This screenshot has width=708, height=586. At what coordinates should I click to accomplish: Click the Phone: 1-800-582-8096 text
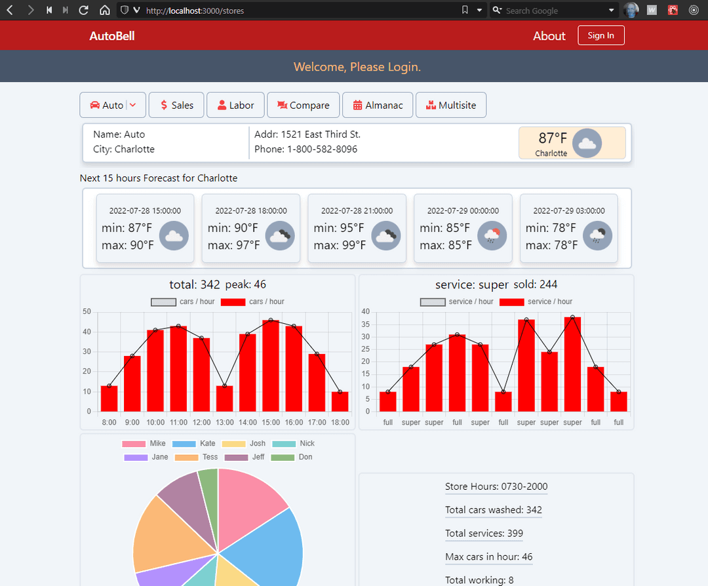tap(305, 149)
